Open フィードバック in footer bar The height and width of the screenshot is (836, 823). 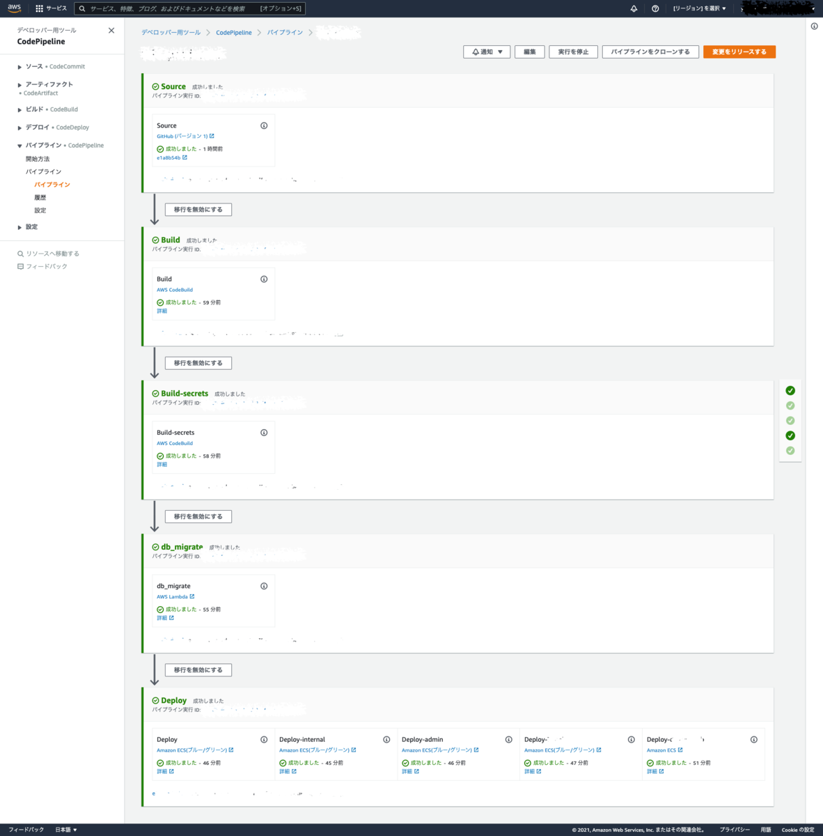tap(26, 830)
